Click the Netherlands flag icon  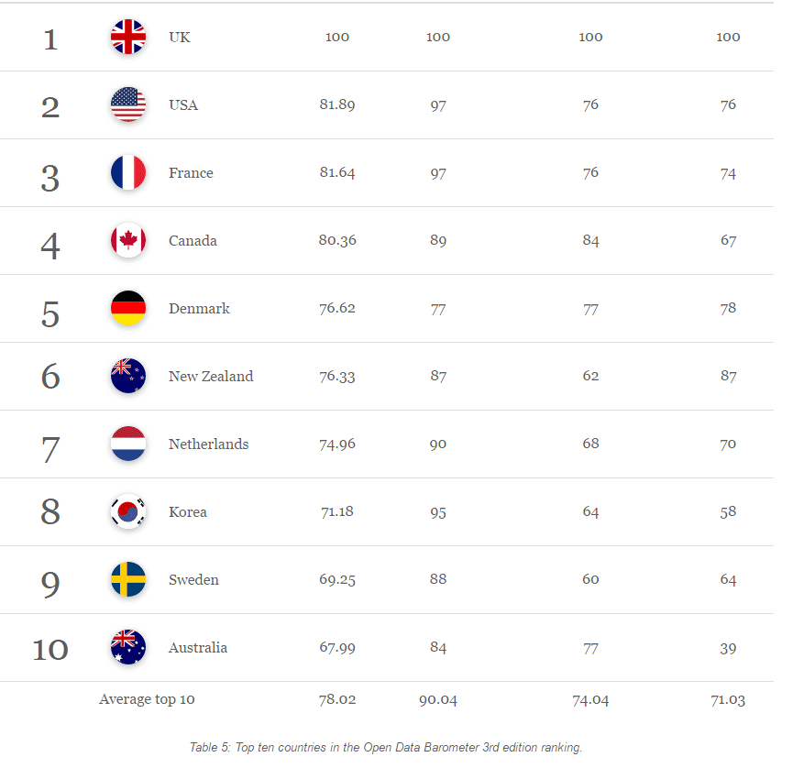[x=128, y=444]
